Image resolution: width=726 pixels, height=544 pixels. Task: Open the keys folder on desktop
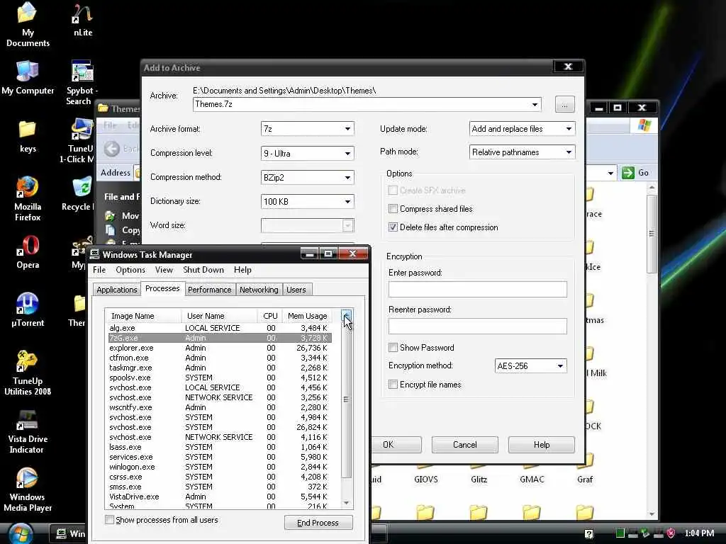click(28, 137)
